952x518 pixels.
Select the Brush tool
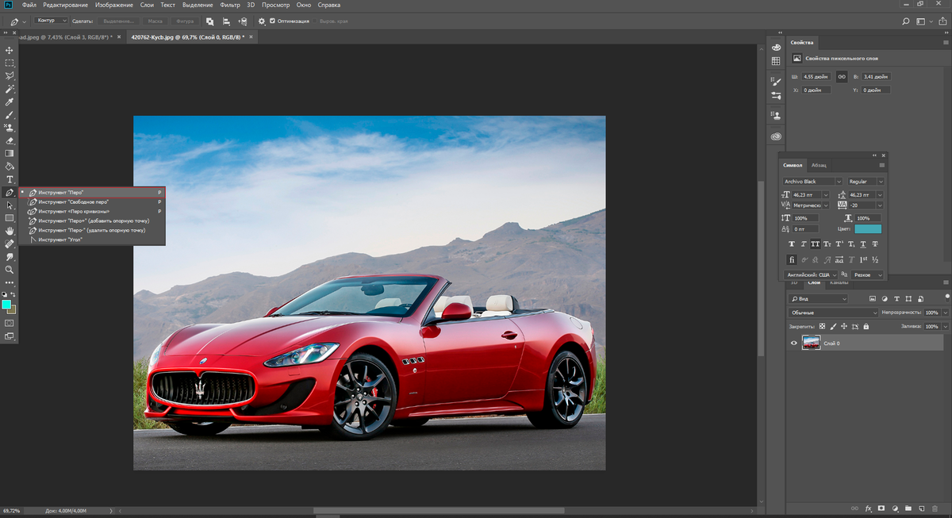10,115
